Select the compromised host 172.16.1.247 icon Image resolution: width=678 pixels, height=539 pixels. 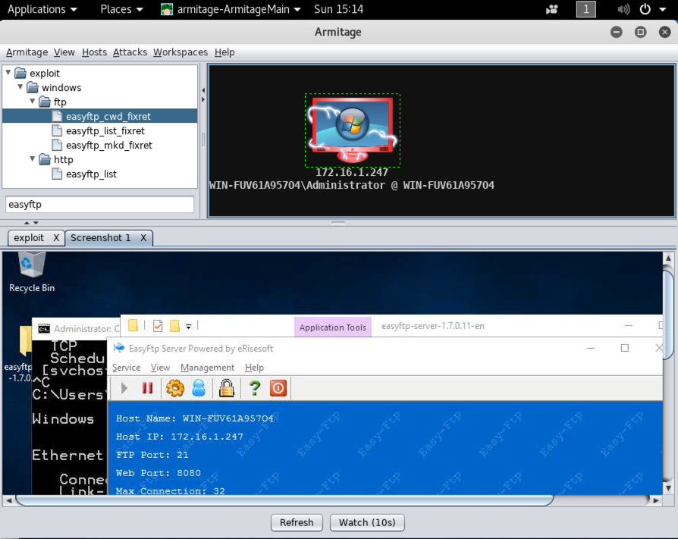click(x=353, y=130)
